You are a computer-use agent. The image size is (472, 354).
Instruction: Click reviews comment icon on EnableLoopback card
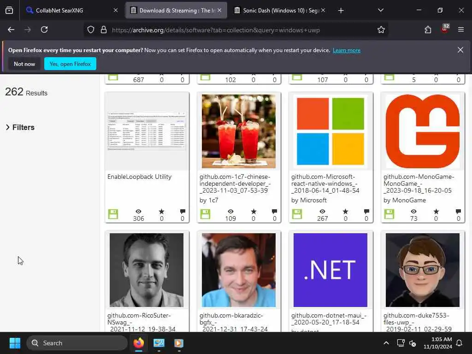coord(183,211)
